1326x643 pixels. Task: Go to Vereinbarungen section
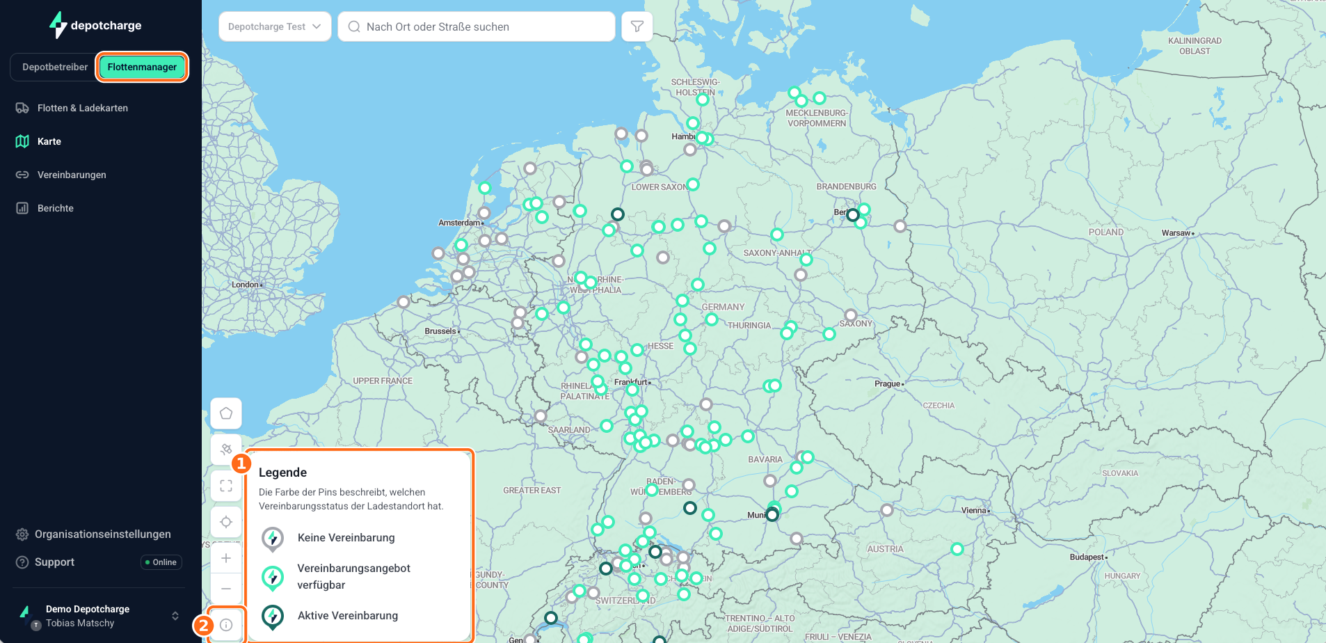click(72, 175)
